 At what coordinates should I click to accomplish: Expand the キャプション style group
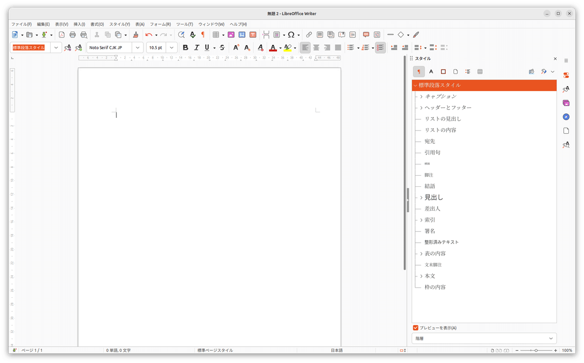pyautogui.click(x=421, y=96)
